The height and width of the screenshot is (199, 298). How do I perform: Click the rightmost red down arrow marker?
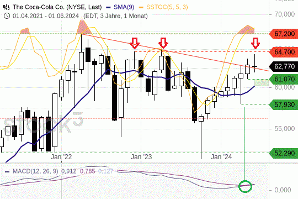click(256, 44)
